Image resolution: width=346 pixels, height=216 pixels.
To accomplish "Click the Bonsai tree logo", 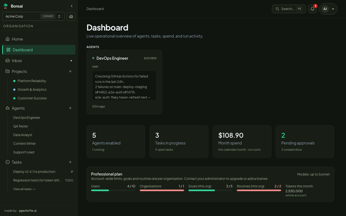I will point(5,6).
